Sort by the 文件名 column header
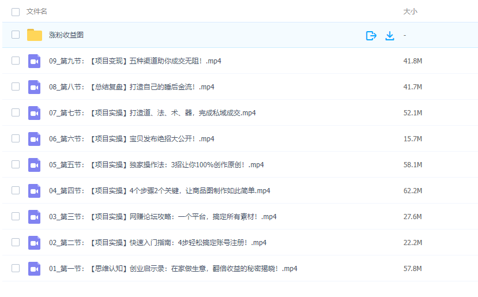The width and height of the screenshot is (478, 297). pyautogui.click(x=37, y=12)
